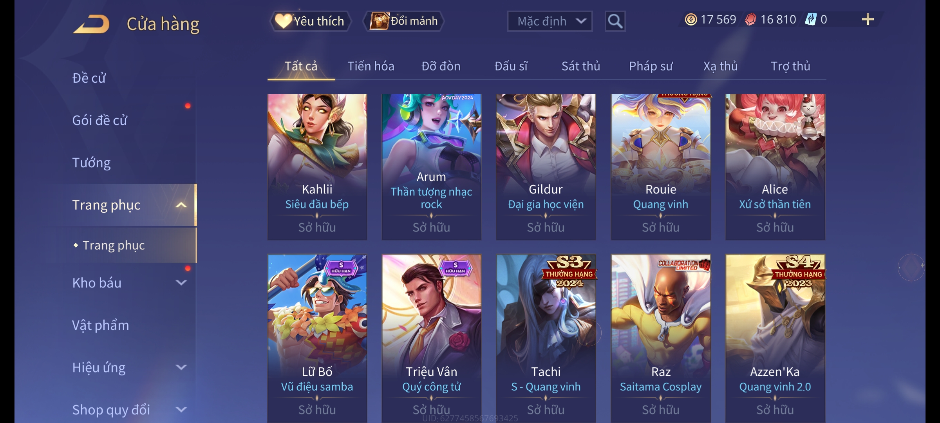Select the Raz Saitama Cosplay skin card
This screenshot has height=423, width=940.
click(x=661, y=338)
